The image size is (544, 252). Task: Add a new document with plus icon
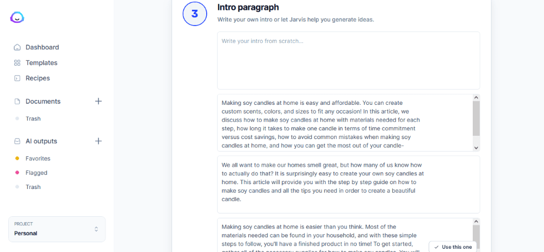98,101
